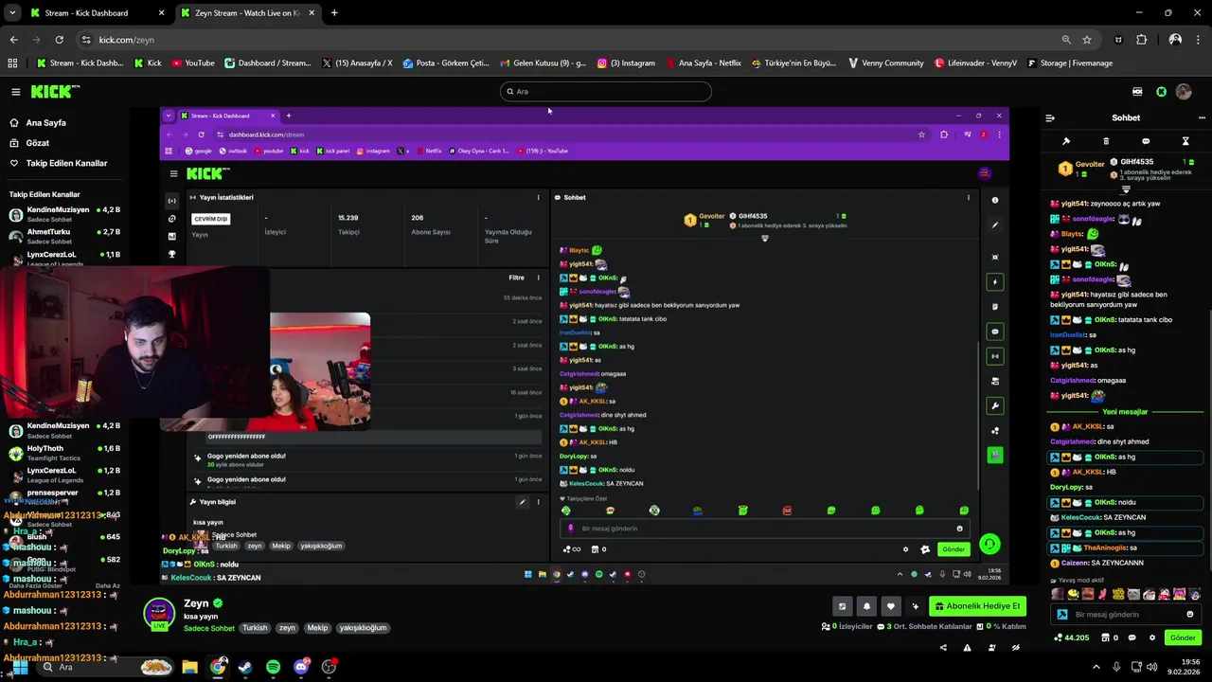Click the hide-eye icon below stream stats

pos(1016,648)
